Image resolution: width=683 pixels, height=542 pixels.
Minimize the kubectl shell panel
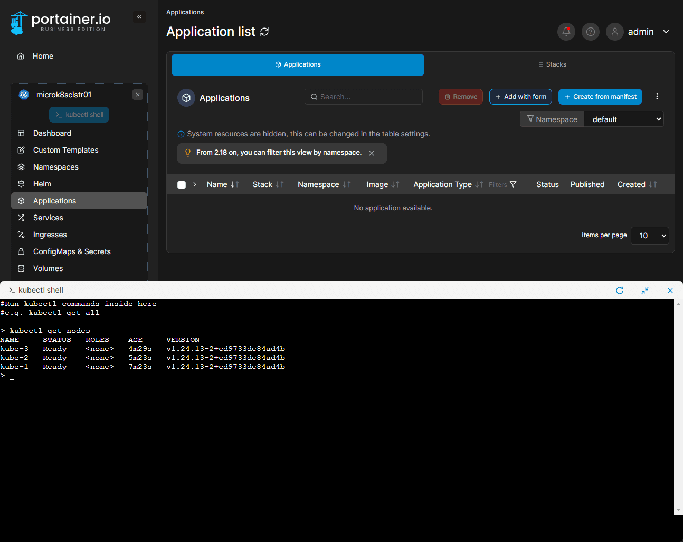pos(645,291)
